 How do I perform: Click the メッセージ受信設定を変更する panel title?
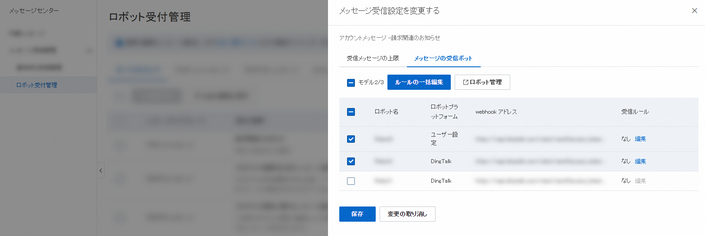coord(389,10)
